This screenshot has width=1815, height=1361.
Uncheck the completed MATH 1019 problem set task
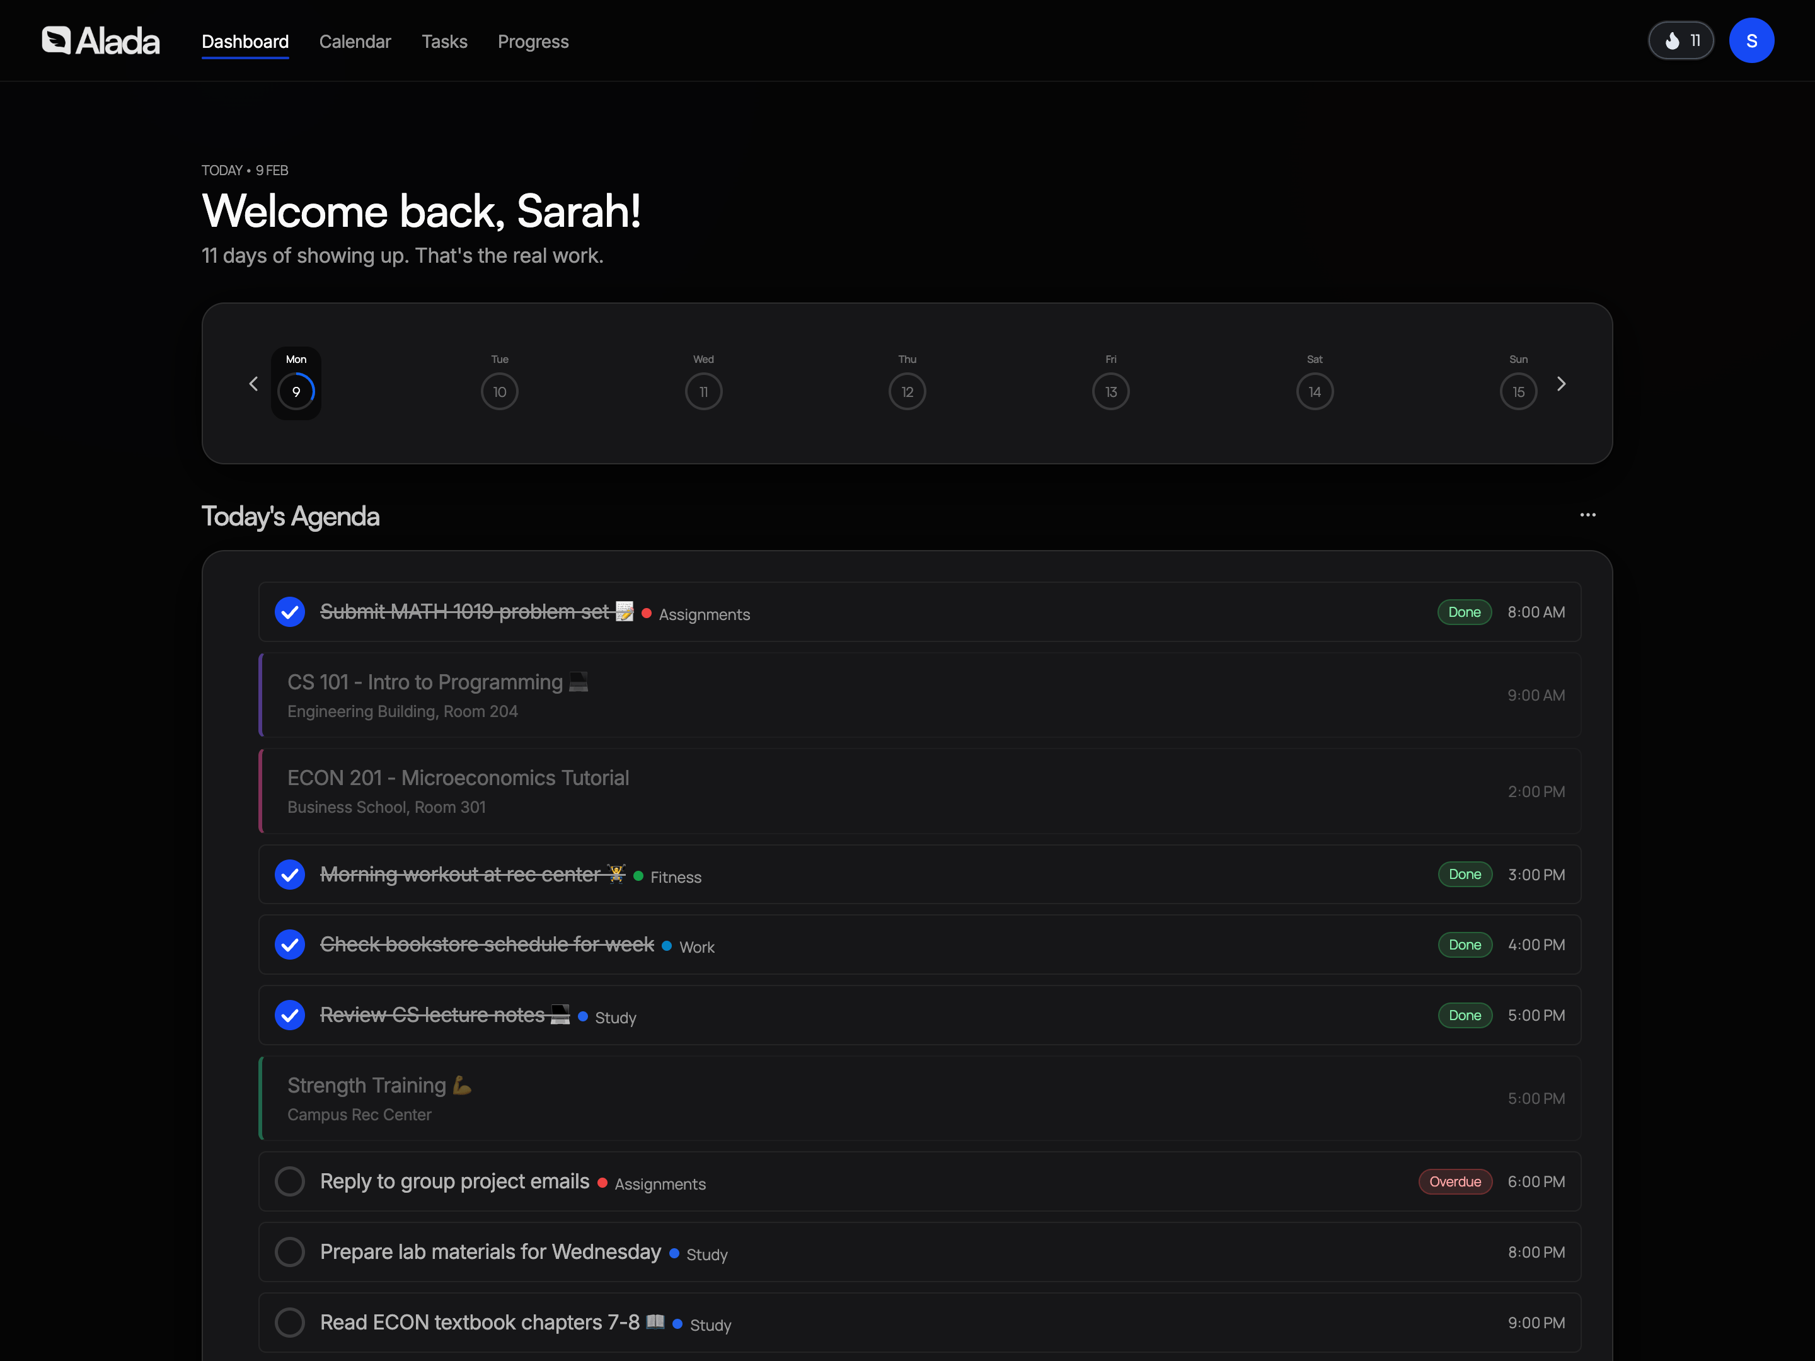[x=290, y=612]
